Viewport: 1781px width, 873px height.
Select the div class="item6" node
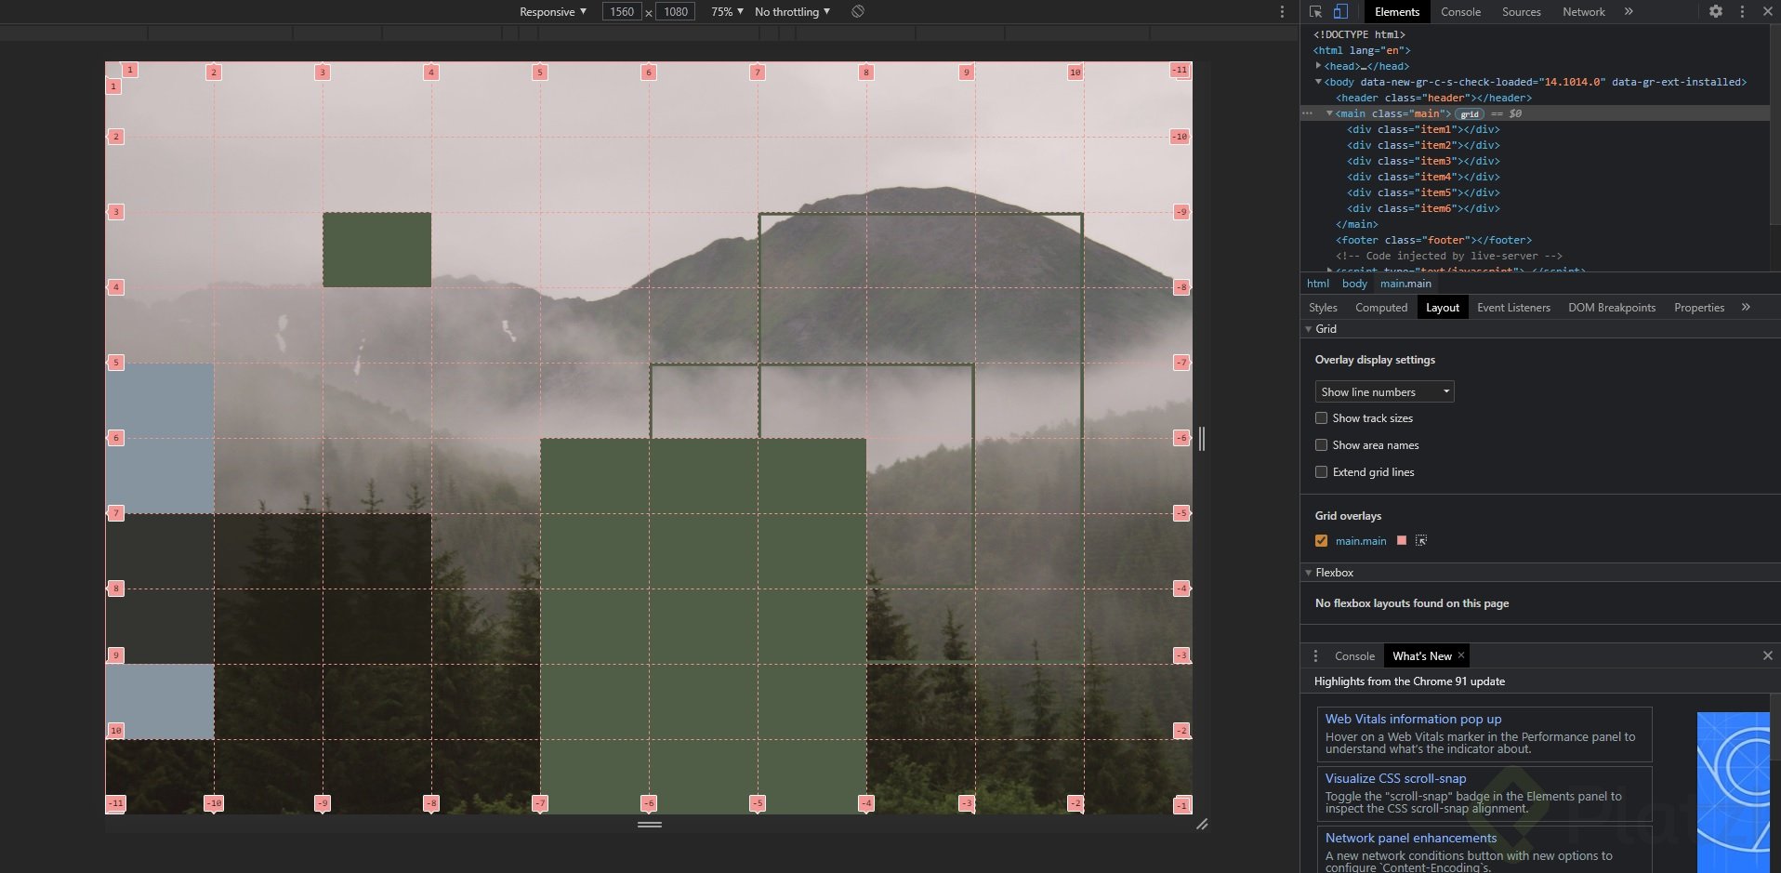[x=1423, y=208]
